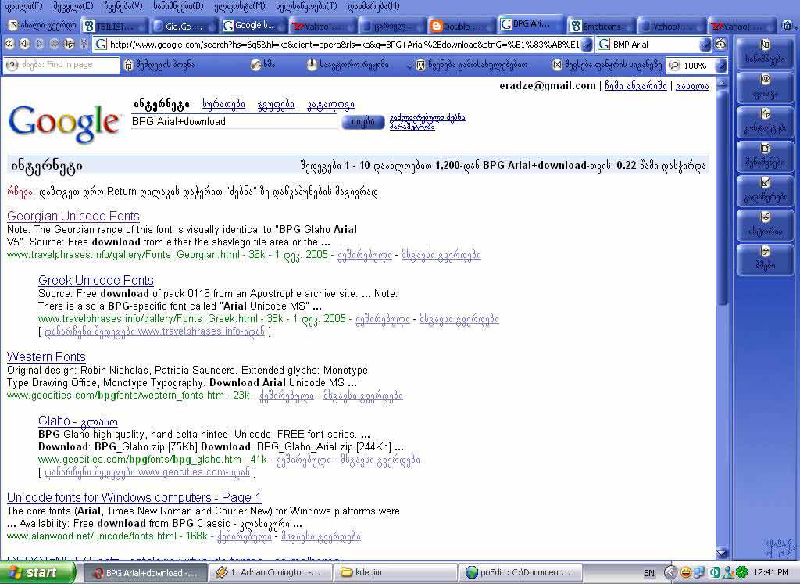Show hidden tray icons arrow
The image size is (800, 584).
(x=671, y=573)
